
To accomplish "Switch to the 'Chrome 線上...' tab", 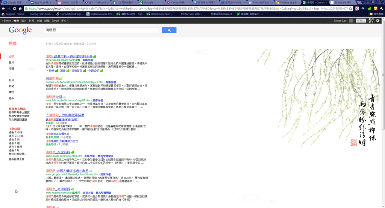I will click(287, 3).
